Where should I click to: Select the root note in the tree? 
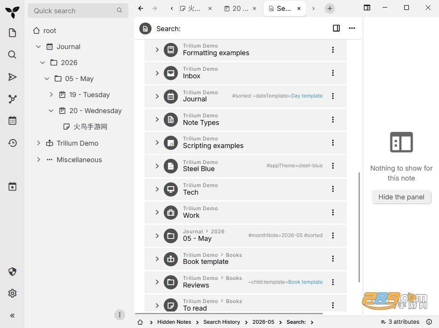[45, 31]
